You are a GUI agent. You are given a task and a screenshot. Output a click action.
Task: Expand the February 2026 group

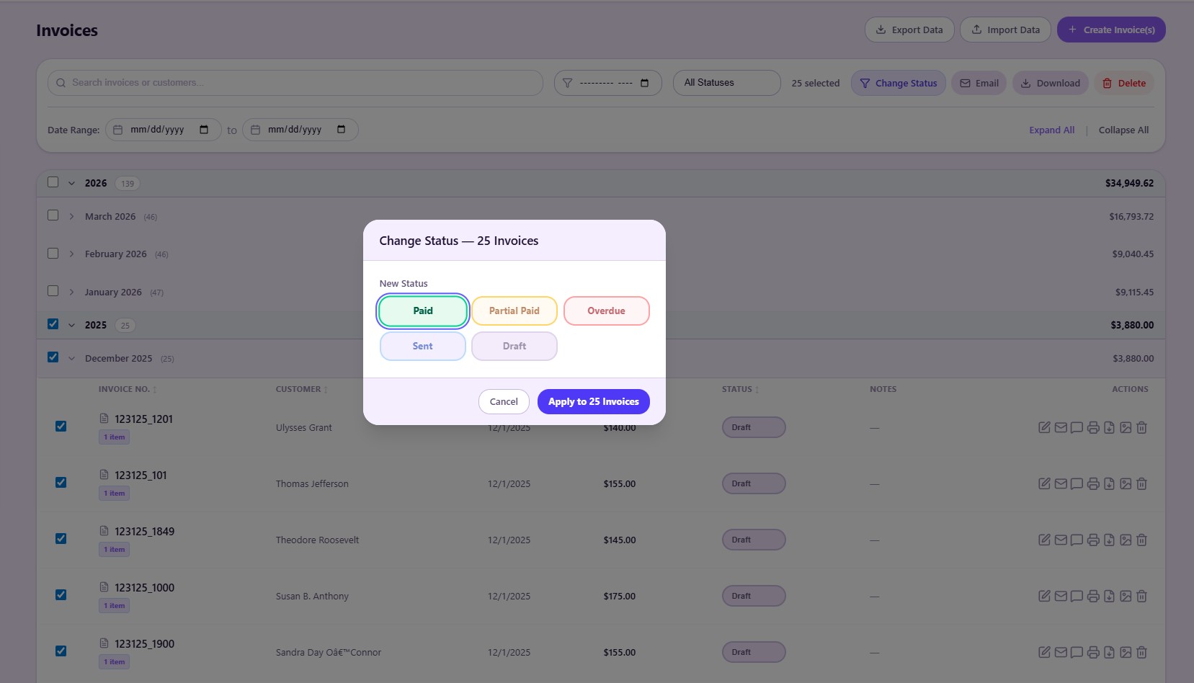tap(71, 254)
